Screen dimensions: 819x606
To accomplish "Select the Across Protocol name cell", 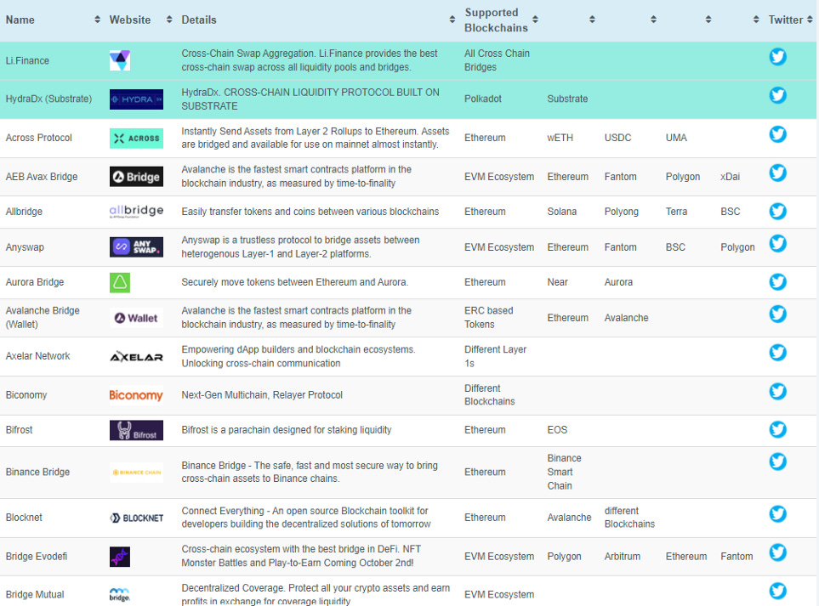I will click(38, 138).
